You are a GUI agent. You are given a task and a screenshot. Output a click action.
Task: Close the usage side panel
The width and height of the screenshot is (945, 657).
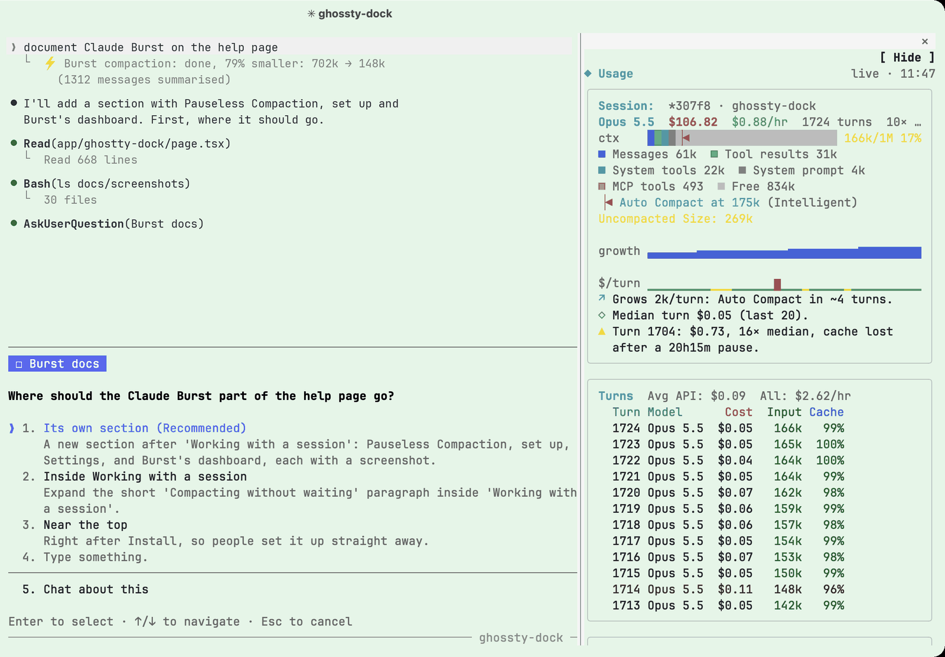point(925,41)
